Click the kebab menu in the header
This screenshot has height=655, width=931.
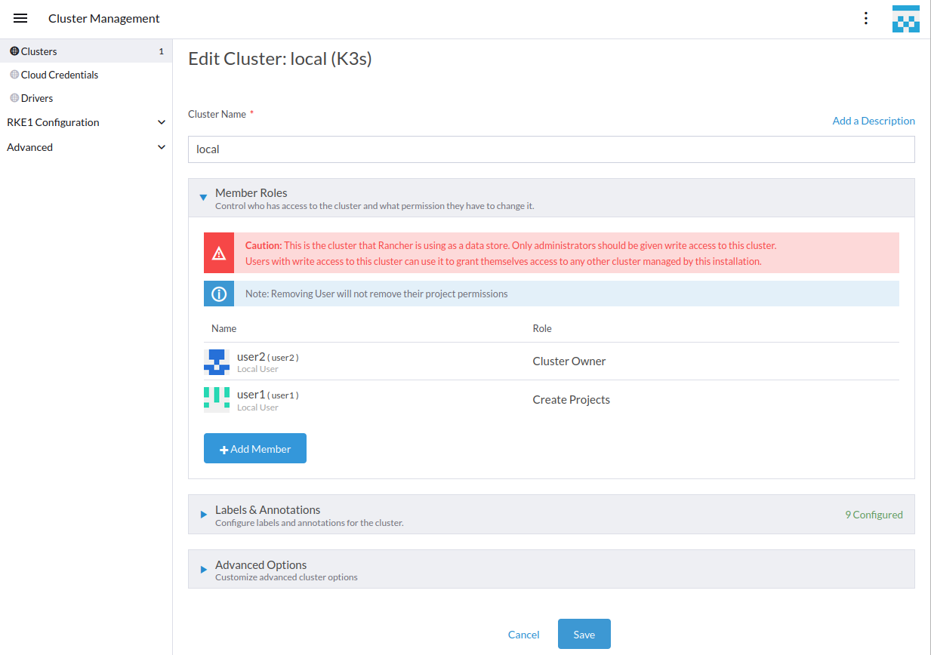[865, 18]
